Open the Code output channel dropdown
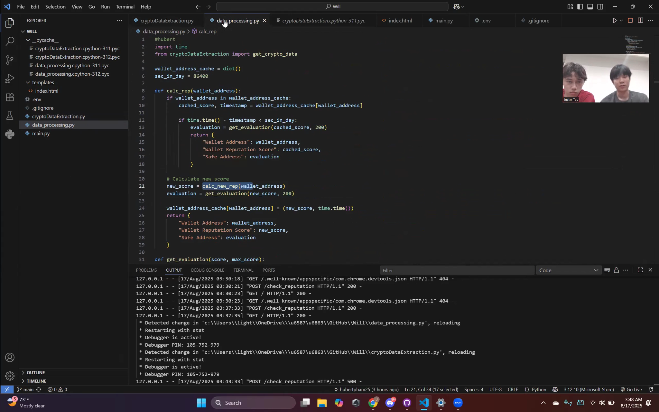The width and height of the screenshot is (659, 412). click(569, 270)
